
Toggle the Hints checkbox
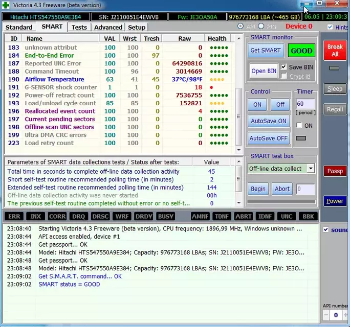[x=330, y=27]
